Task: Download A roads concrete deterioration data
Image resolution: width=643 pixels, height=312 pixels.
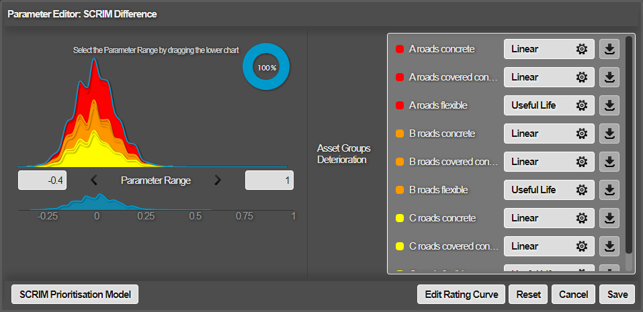Action: point(609,49)
